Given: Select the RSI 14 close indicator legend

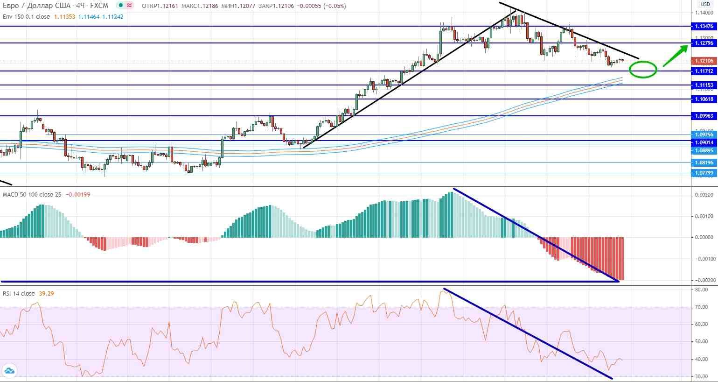Looking at the screenshot, I should click(19, 293).
